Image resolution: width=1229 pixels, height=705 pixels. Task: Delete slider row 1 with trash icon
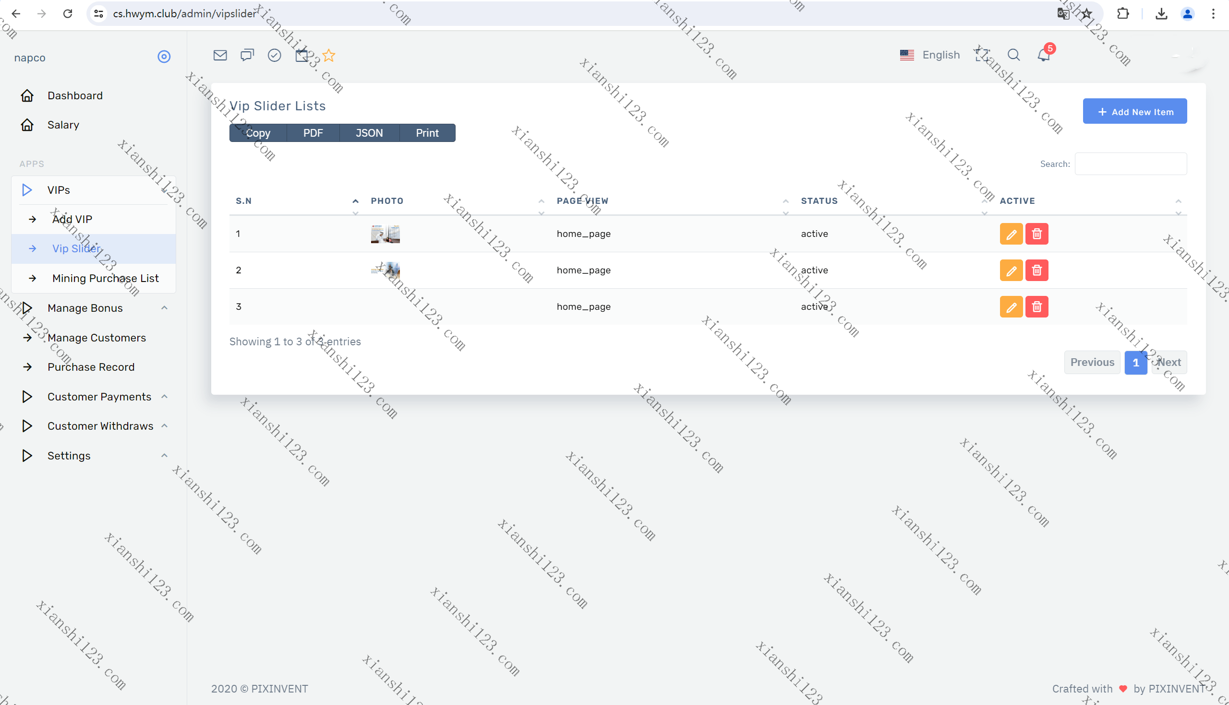(1036, 234)
